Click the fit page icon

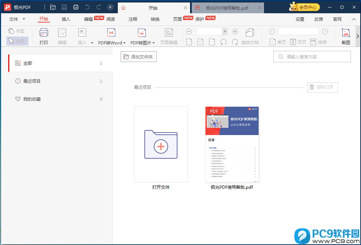pyautogui.click(x=200, y=42)
